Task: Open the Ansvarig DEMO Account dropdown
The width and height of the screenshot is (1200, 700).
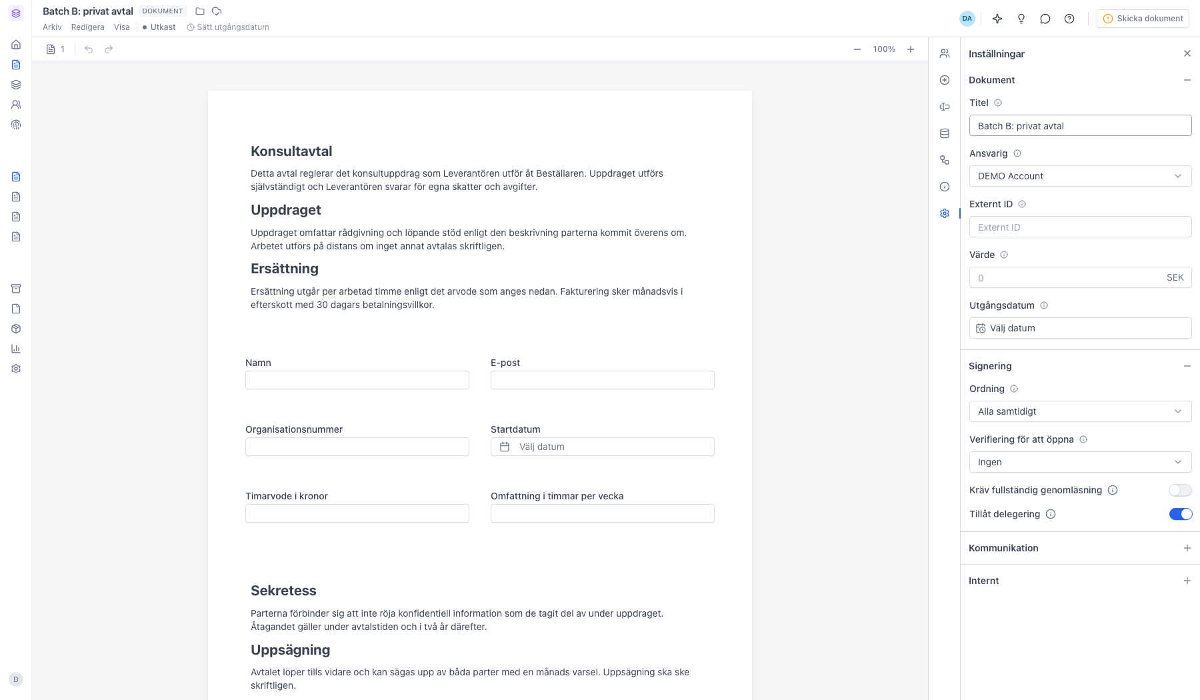Action: pyautogui.click(x=1080, y=176)
